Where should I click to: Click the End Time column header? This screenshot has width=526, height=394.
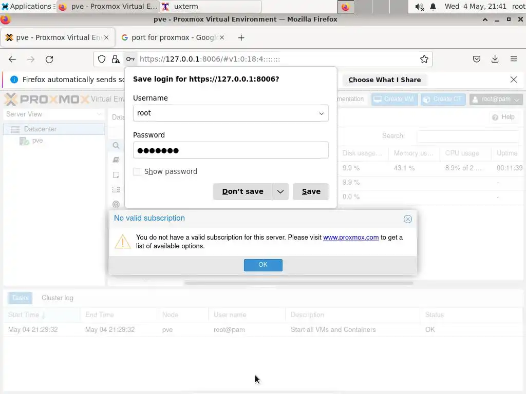pyautogui.click(x=119, y=315)
